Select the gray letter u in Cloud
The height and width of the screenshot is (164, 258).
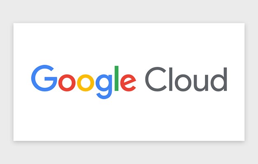coord(201,83)
